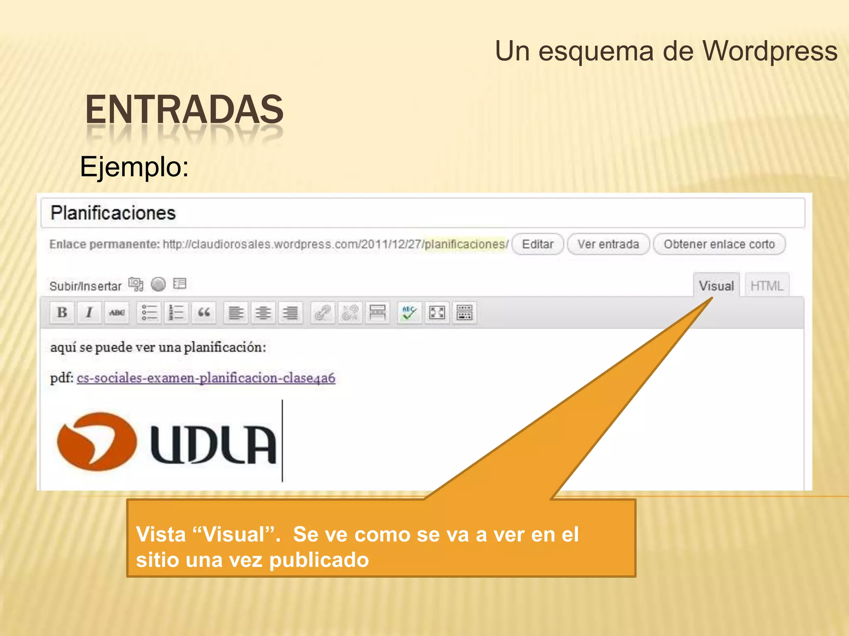Switch to the Visual editor tab
This screenshot has height=636, width=849.
[x=716, y=285]
